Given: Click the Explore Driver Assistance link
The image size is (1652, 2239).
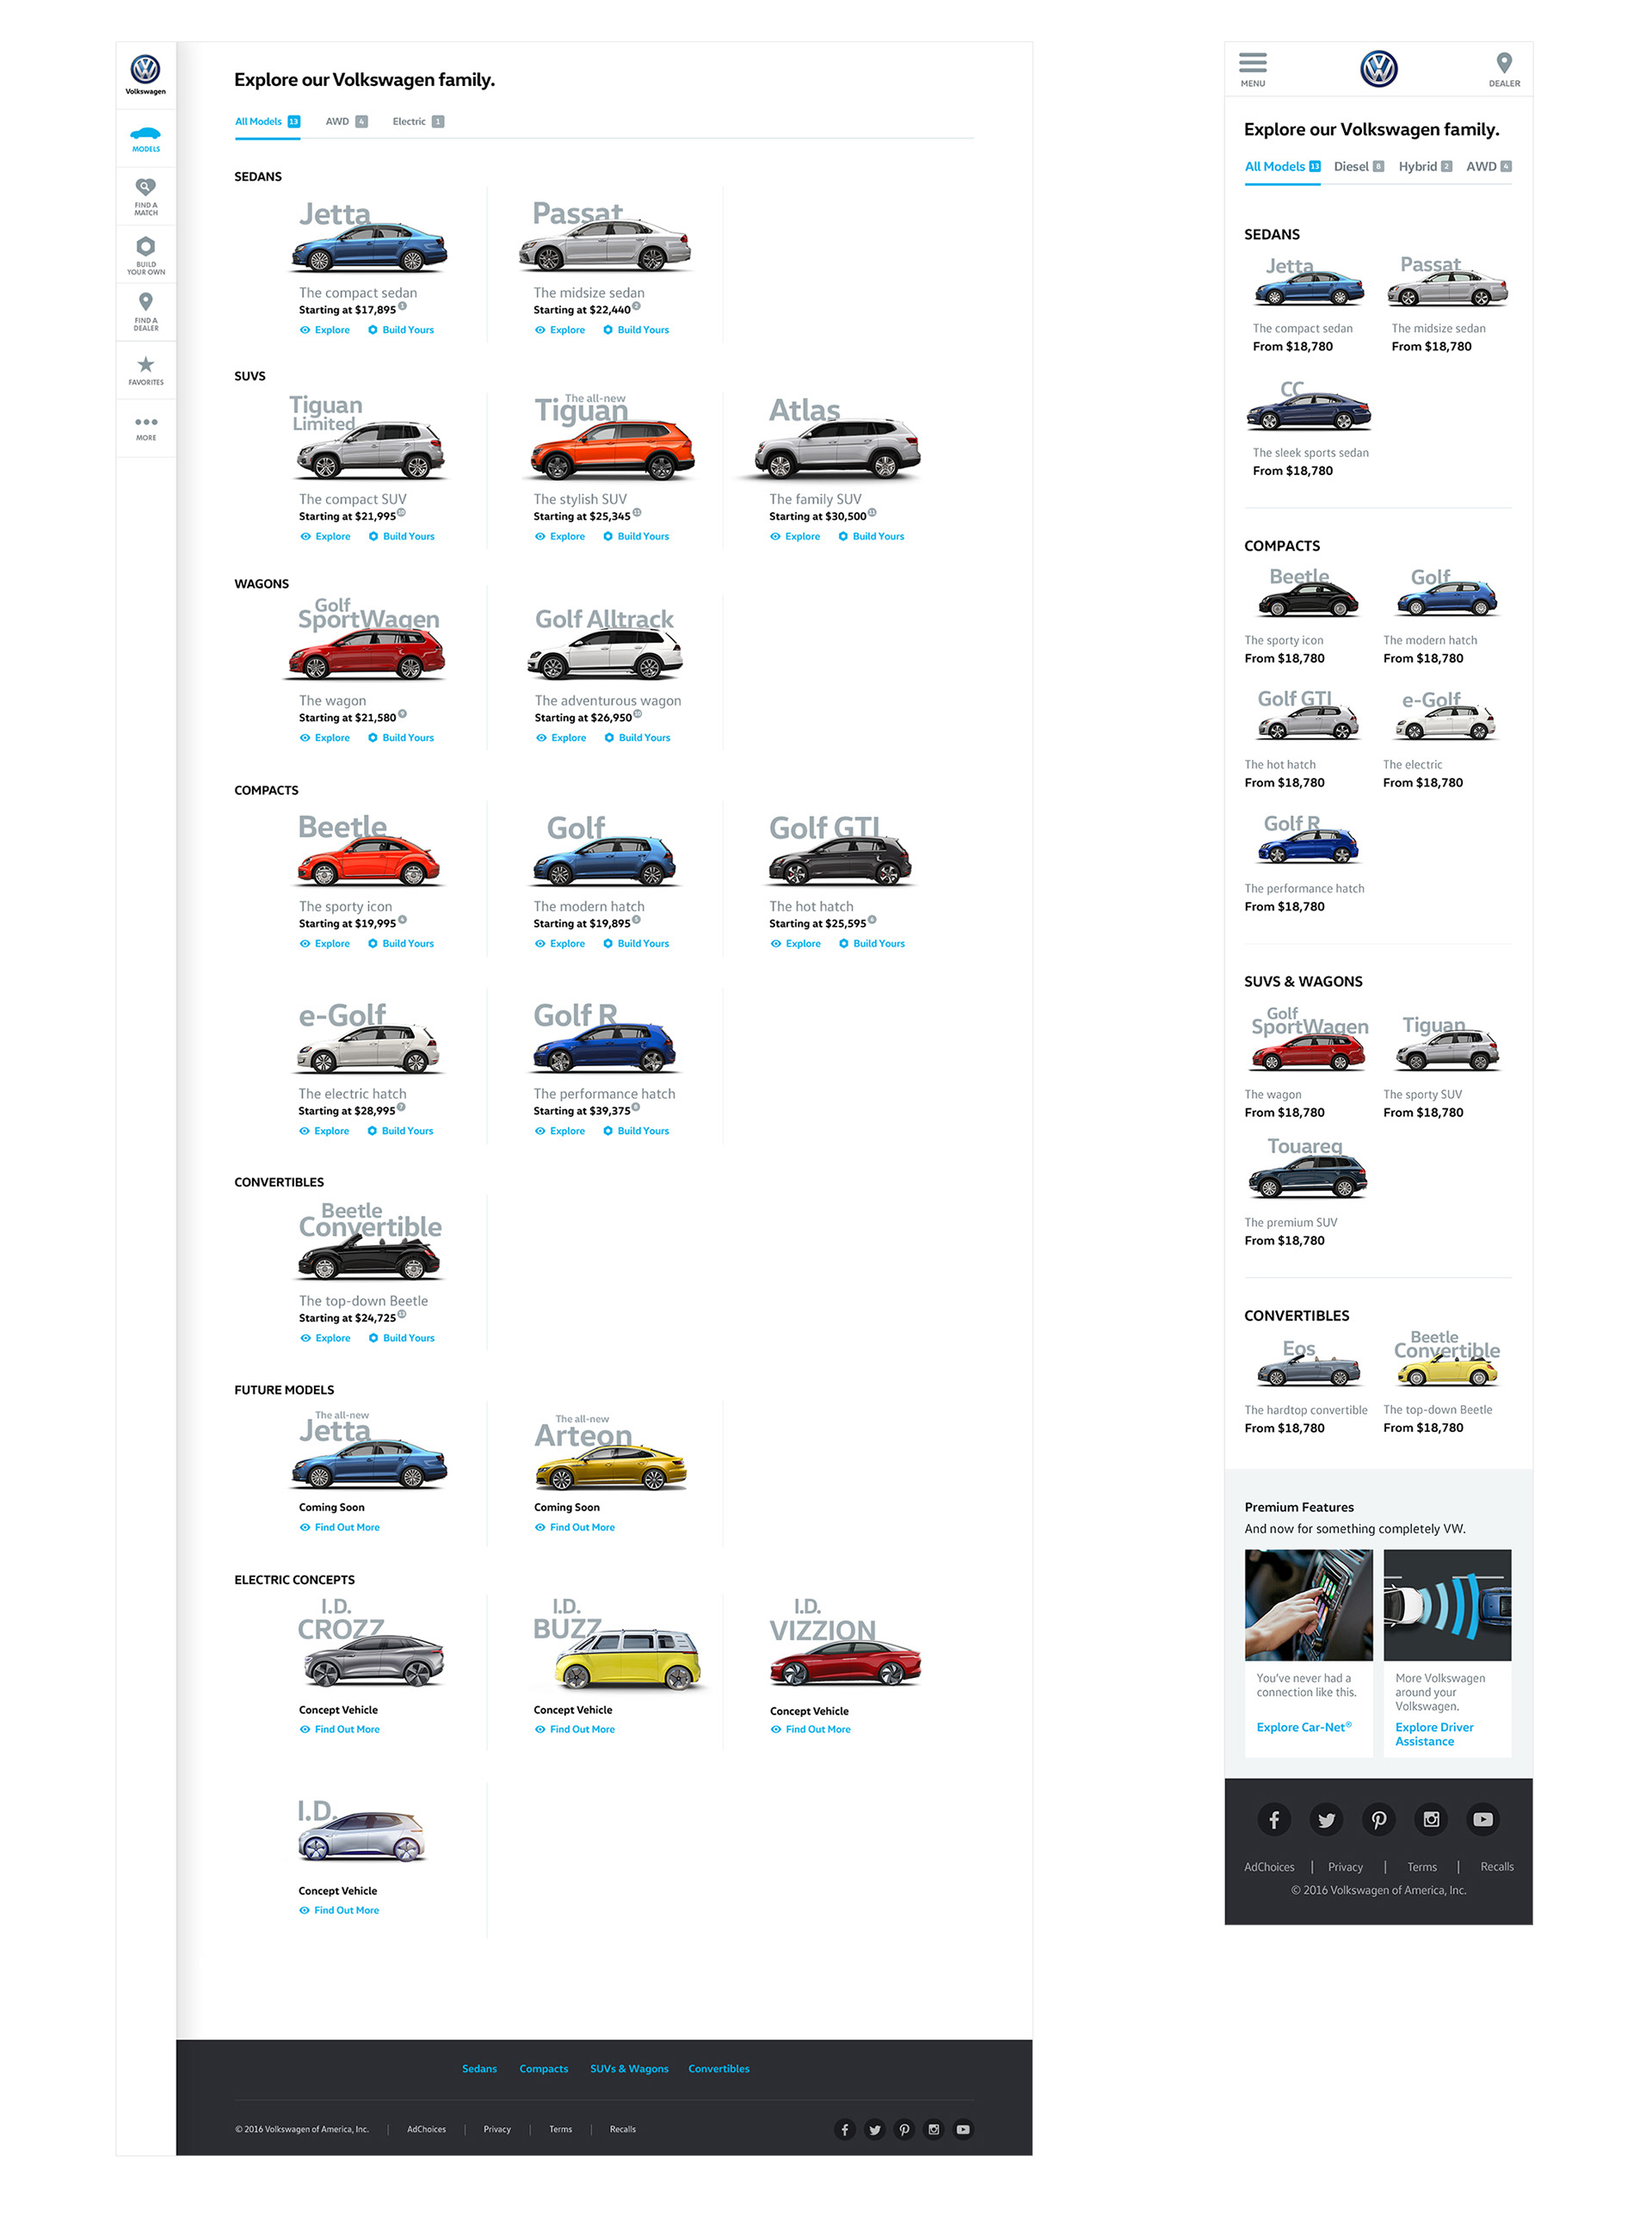Looking at the screenshot, I should [1434, 1734].
